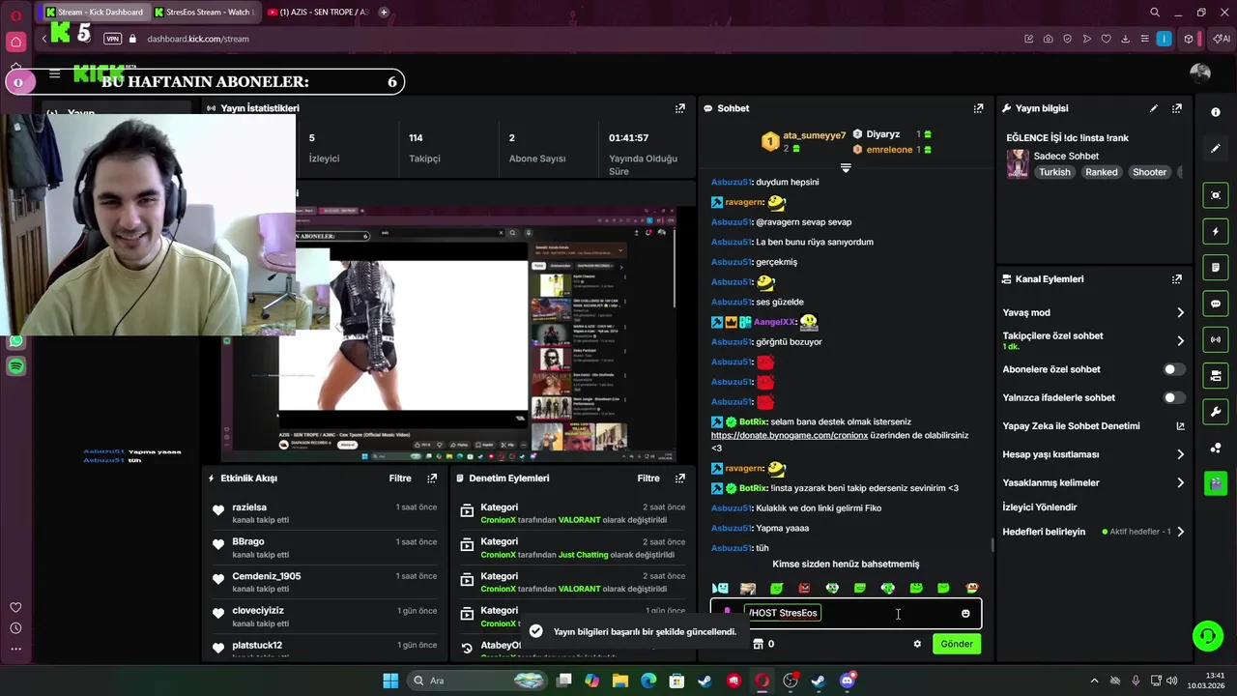Edit stream info with pencil icon
1237x696 pixels.
tap(1154, 108)
